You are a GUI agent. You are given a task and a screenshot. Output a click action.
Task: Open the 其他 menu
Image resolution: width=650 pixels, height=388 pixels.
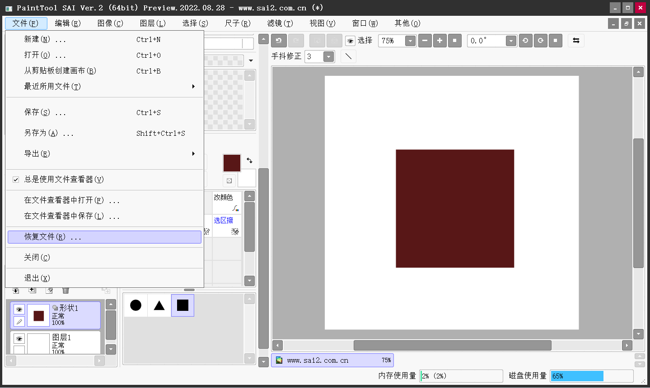(407, 23)
